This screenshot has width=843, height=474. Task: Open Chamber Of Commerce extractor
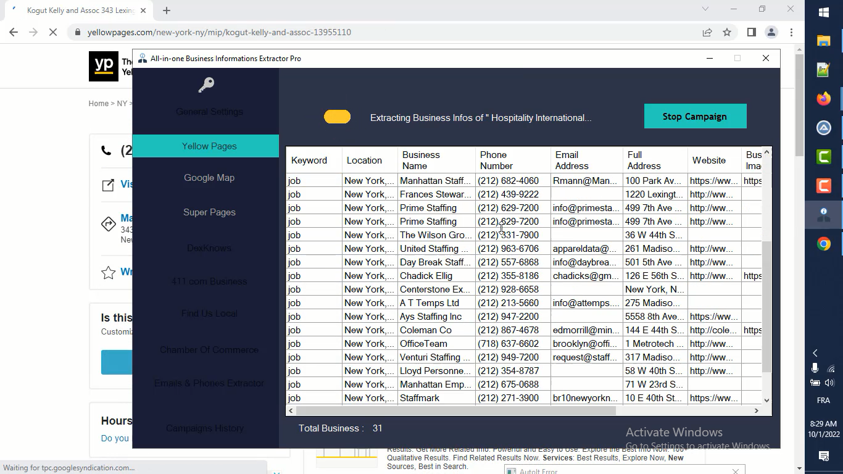point(209,350)
